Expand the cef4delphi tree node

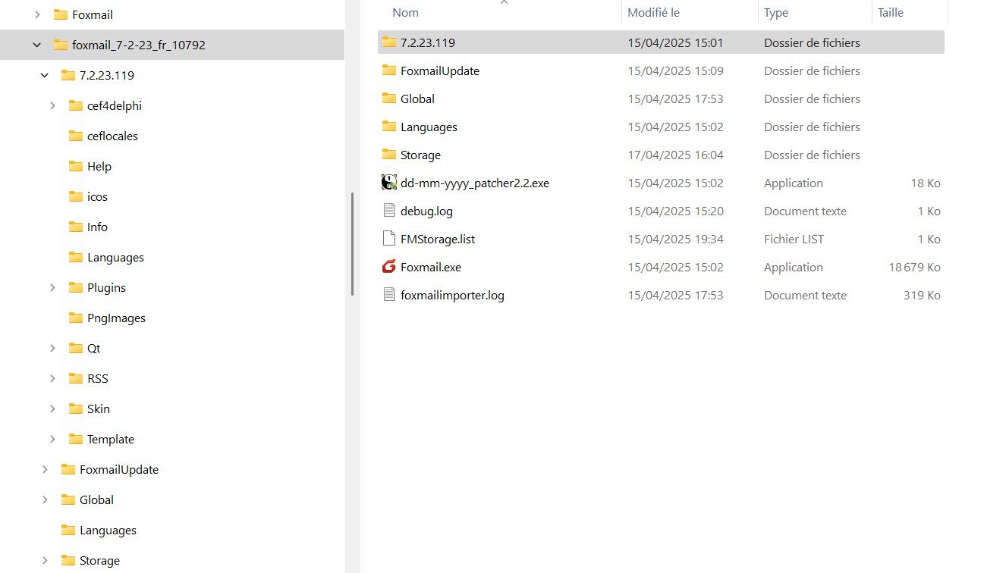pyautogui.click(x=52, y=105)
